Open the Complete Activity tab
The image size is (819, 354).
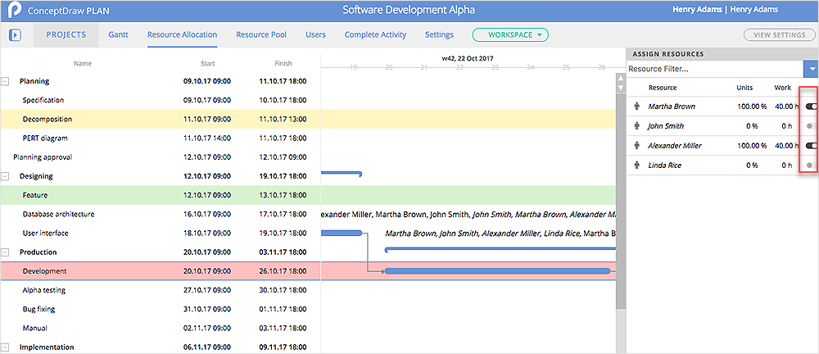pyautogui.click(x=376, y=35)
